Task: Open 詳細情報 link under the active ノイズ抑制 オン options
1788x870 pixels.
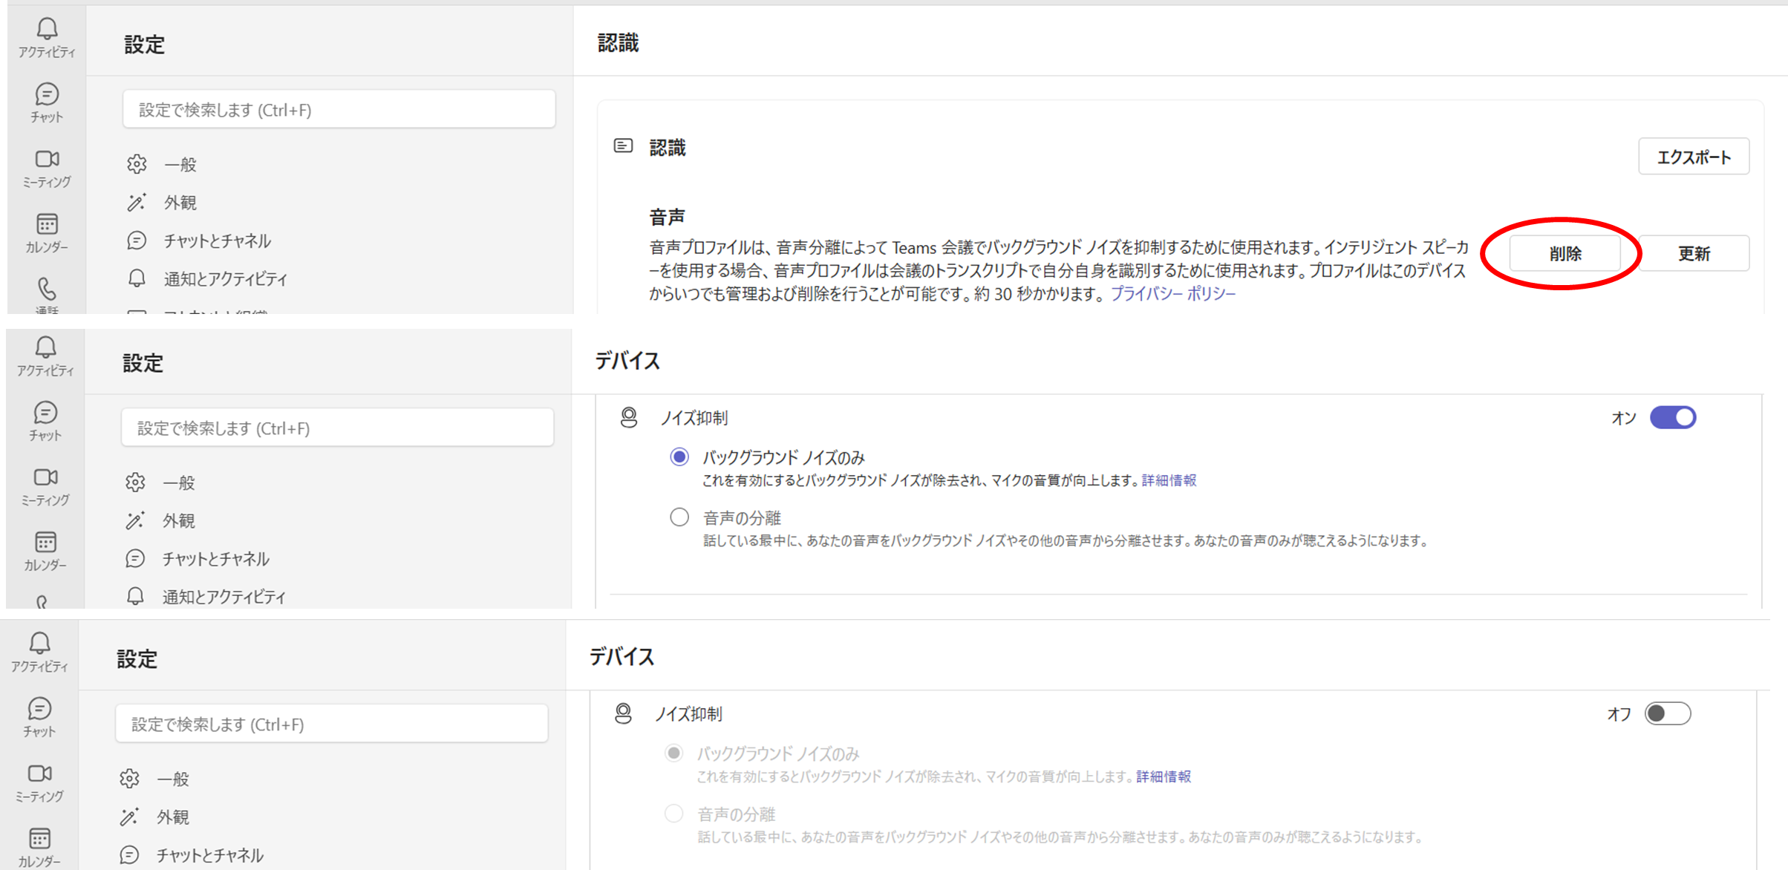Action: 1169,480
